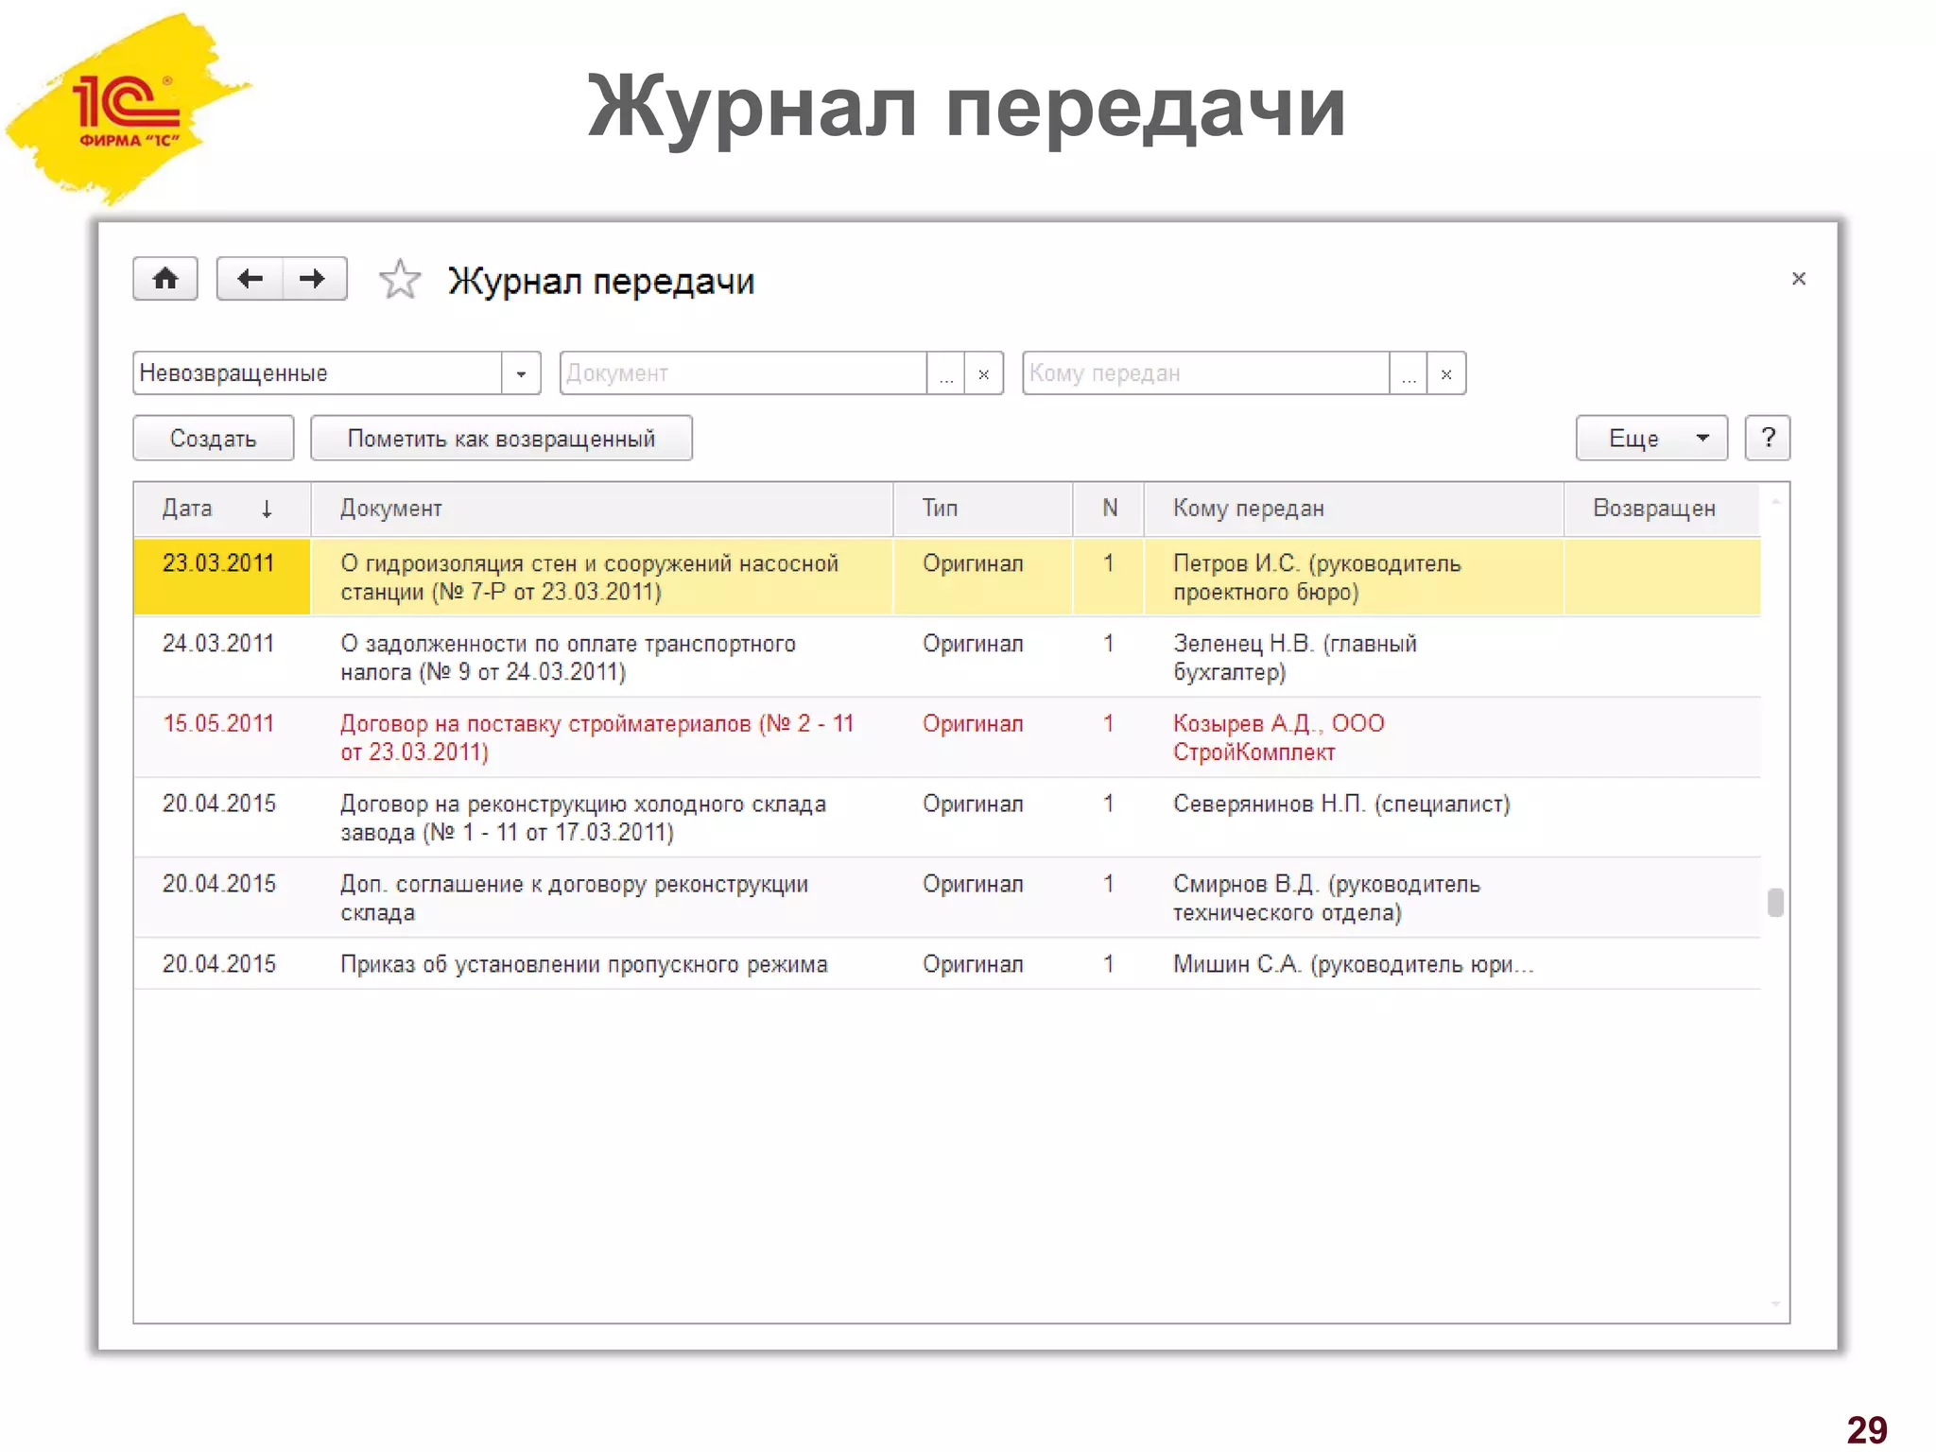Screen dimensions: 1936x1452
Task: Click the Возвращен column header
Action: pos(1662,509)
